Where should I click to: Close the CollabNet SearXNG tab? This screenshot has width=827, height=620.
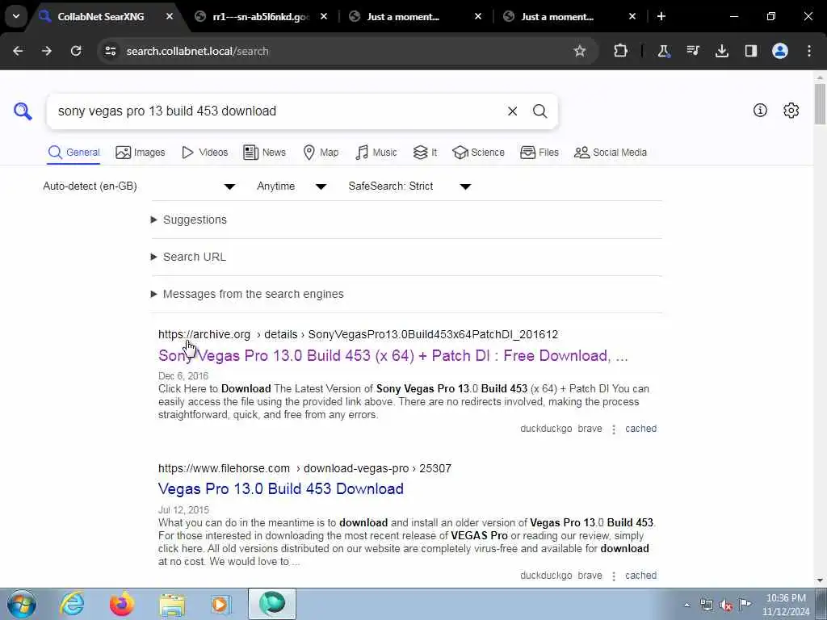point(170,16)
